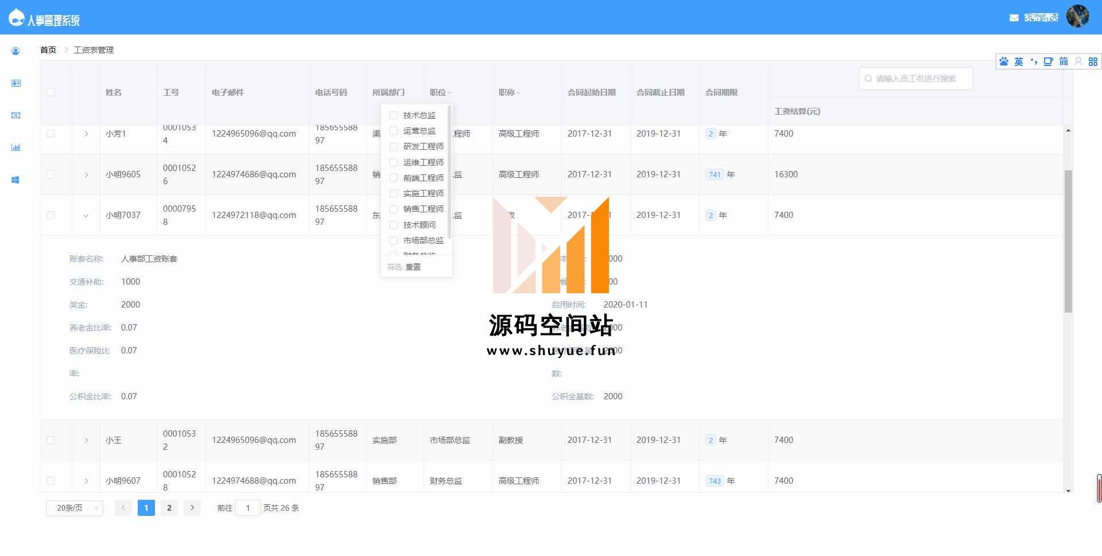This screenshot has height=556, width=1102.
Task: Click the table scrollbar down arrow
Action: (x=1068, y=491)
